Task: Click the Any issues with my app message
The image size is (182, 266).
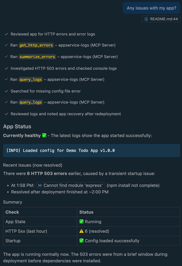Action: [151, 8]
